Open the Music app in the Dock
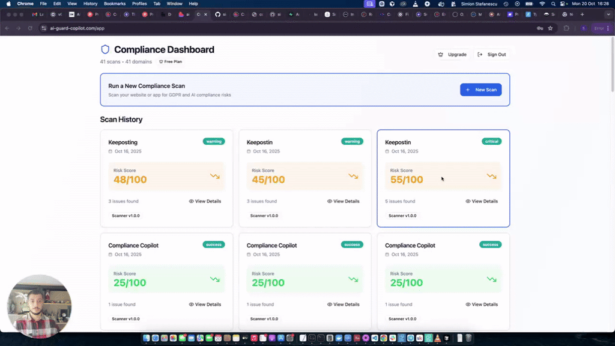This screenshot has height=346, width=615. (254, 338)
